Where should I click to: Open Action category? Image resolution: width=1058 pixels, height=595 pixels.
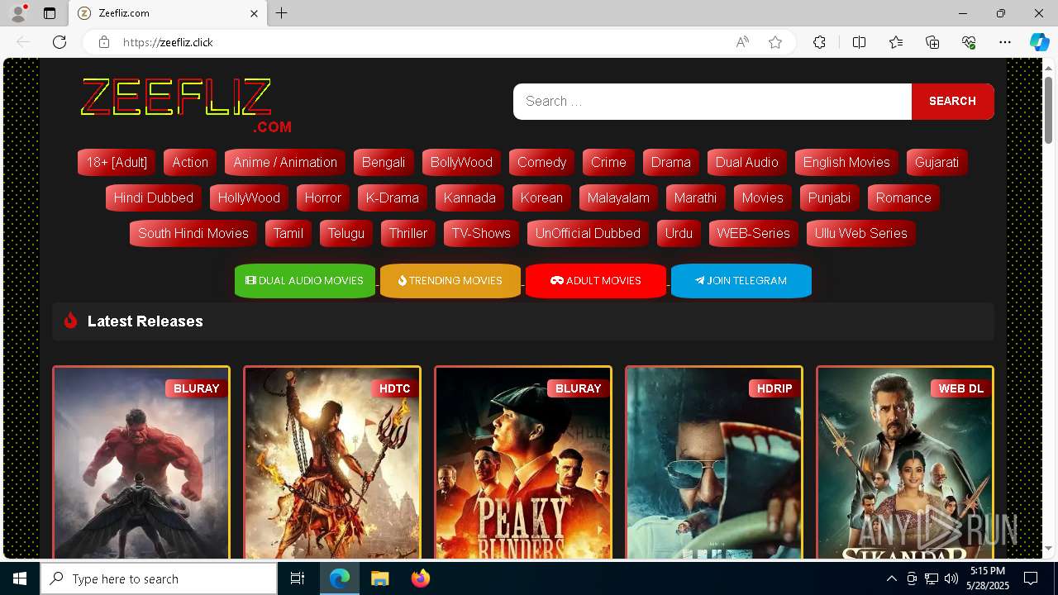pos(190,162)
